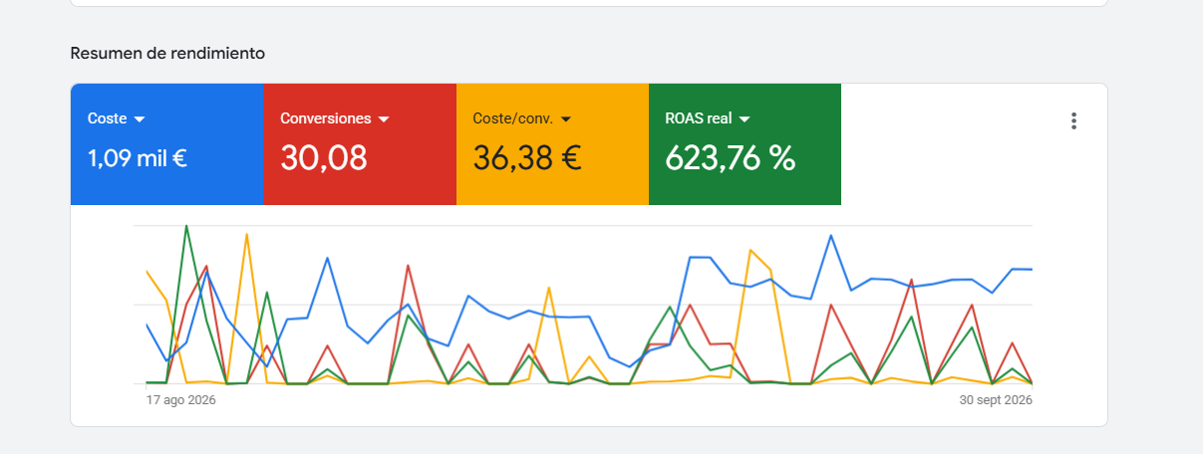The height and width of the screenshot is (454, 1203).
Task: Expand the Coste/conv. metric dropdown arrow
Action: (x=566, y=119)
